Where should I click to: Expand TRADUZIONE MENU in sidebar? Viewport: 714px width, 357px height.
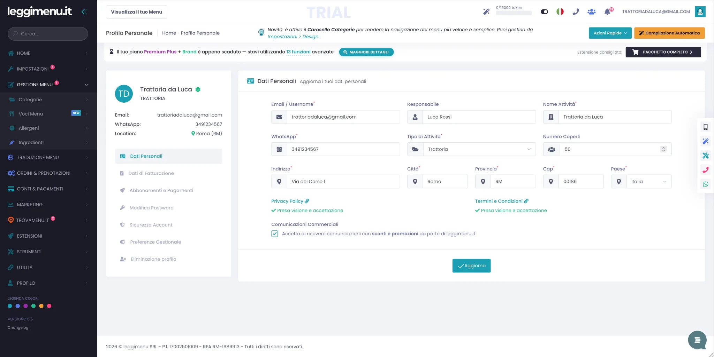click(x=48, y=158)
